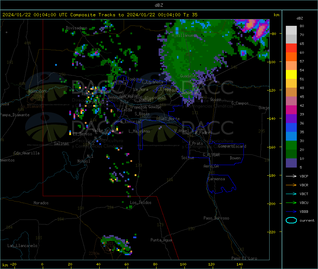
Task: Select the gray 70-65 dBZ color band
Action: pyautogui.click(x=291, y=39)
